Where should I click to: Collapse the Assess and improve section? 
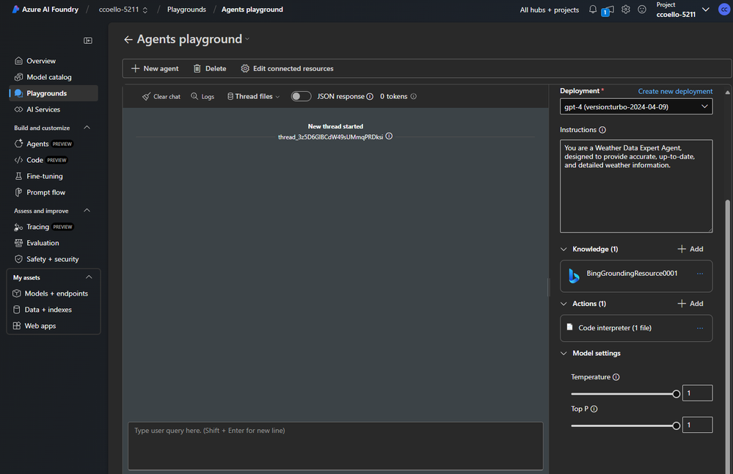[87, 211]
